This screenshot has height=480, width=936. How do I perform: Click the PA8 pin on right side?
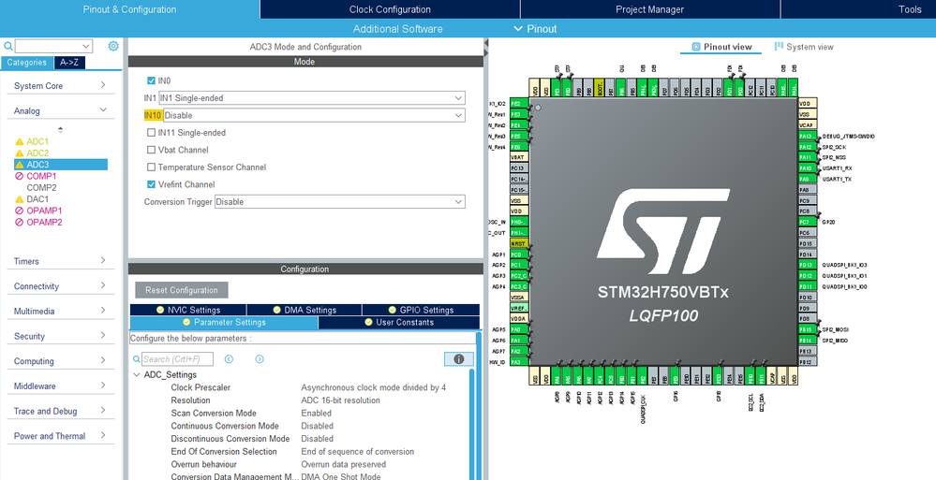coord(807,190)
